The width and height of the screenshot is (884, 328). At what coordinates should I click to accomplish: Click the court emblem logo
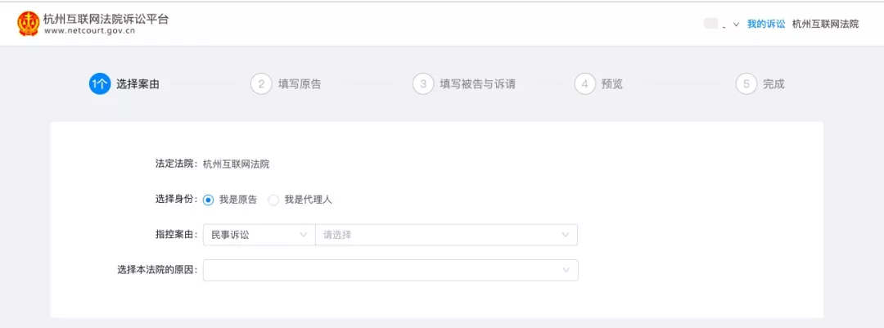[x=29, y=24]
